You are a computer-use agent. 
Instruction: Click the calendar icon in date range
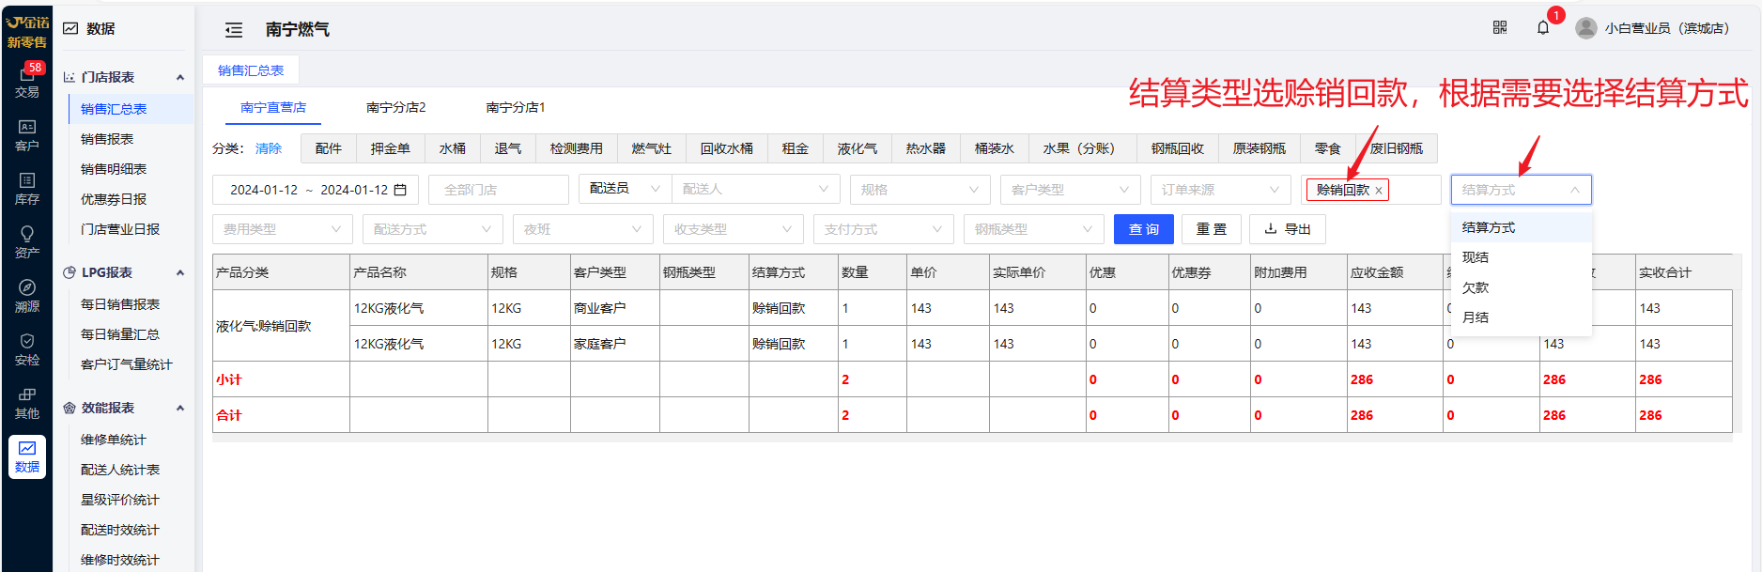click(400, 190)
